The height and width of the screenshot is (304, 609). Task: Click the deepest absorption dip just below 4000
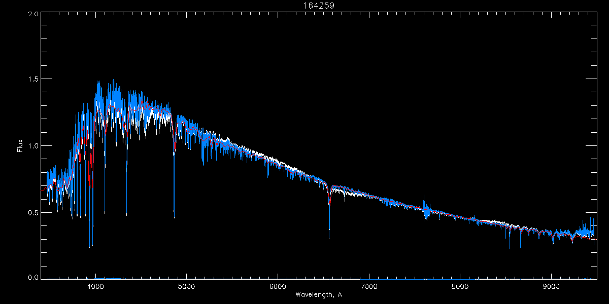click(90, 246)
